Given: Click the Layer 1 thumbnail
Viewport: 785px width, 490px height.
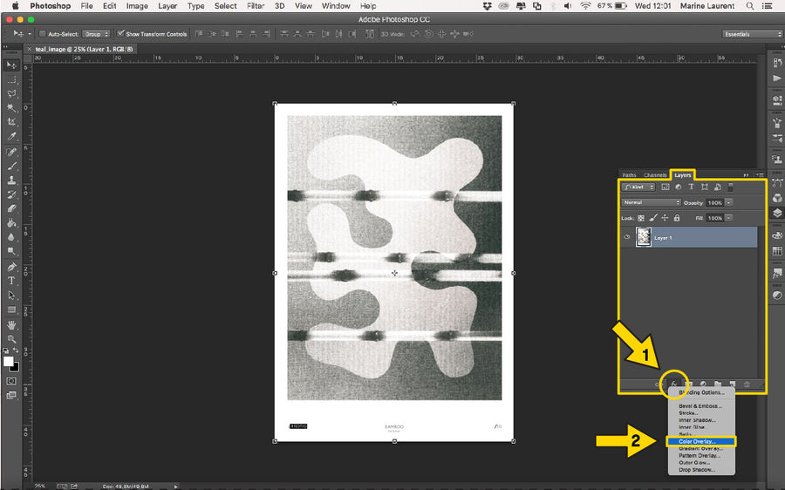Looking at the screenshot, I should click(x=644, y=237).
